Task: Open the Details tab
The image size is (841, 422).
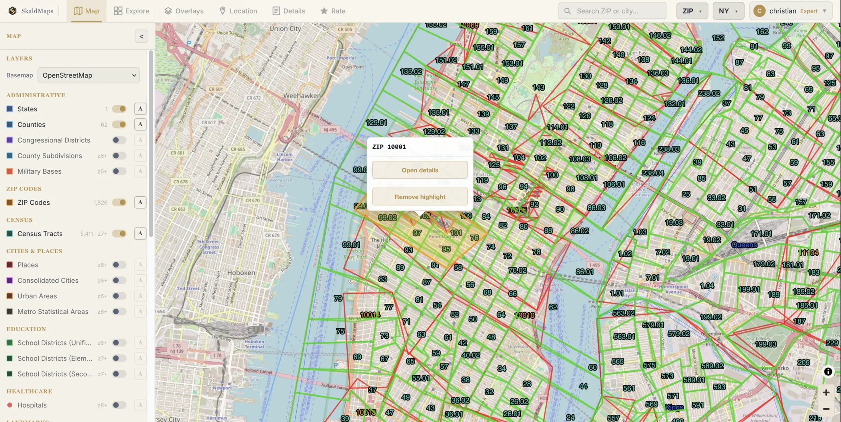Action: coord(289,11)
